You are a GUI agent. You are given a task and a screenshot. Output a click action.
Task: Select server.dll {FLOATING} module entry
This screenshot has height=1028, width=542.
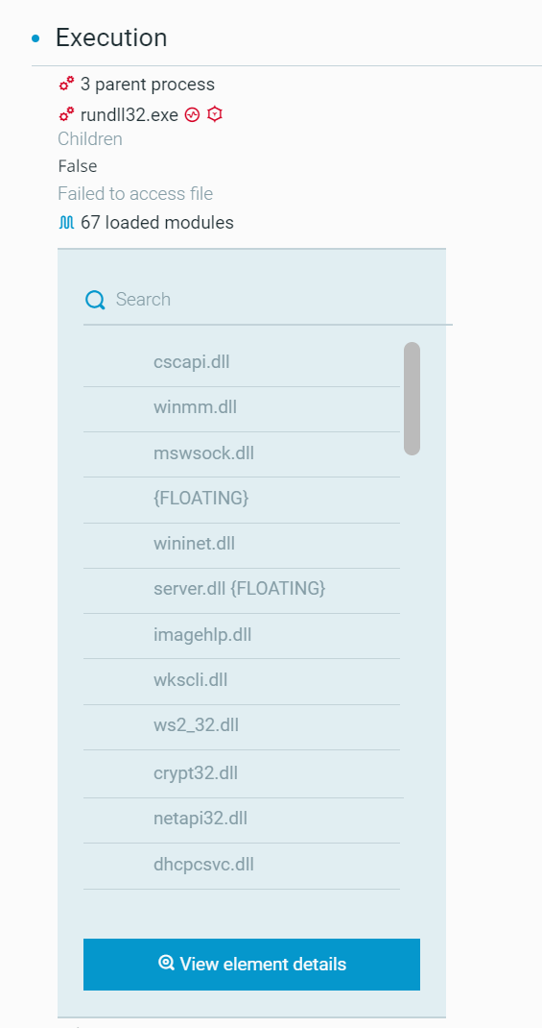tap(242, 590)
